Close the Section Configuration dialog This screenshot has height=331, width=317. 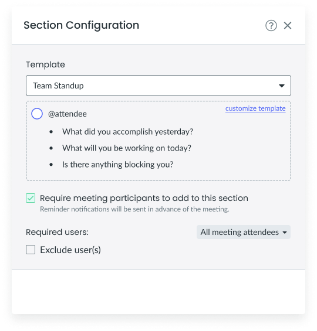tap(288, 26)
